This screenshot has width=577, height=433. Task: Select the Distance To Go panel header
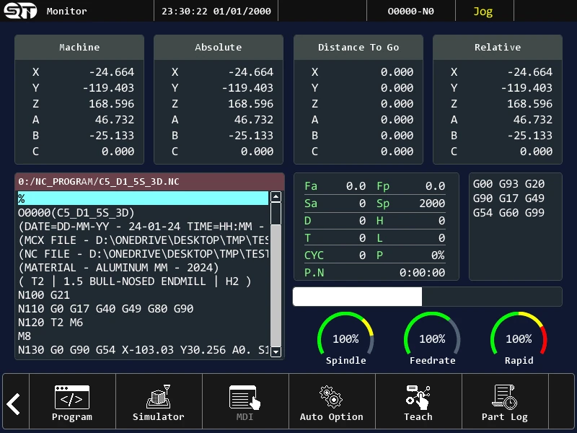tap(358, 47)
